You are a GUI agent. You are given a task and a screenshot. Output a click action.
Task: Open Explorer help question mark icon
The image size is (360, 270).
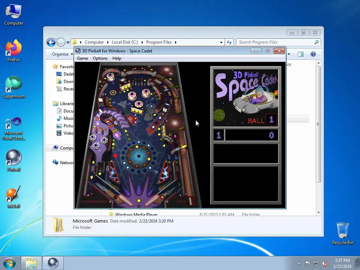pos(313,54)
